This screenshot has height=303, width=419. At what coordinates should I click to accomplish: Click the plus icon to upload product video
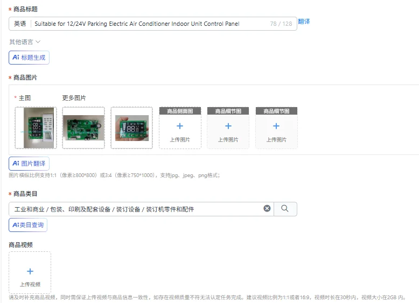coord(30,271)
